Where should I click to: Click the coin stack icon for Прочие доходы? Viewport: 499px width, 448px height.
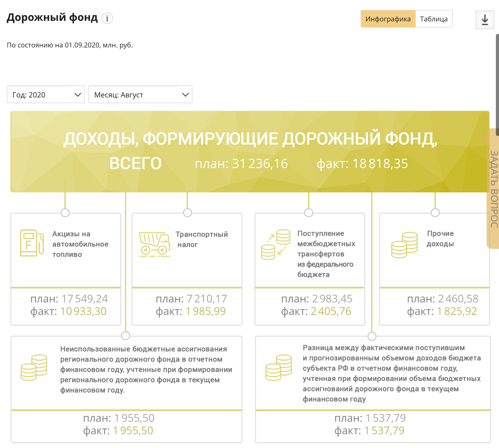404,245
